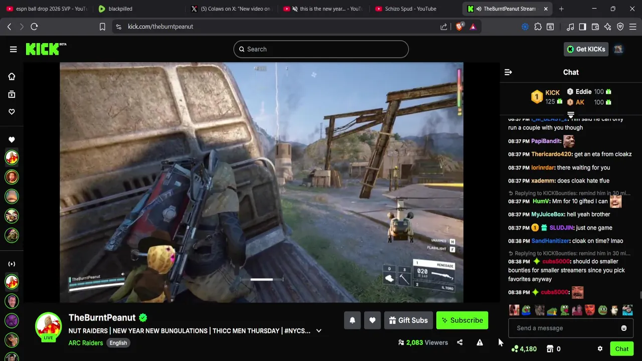Image resolution: width=642 pixels, height=361 pixels.
Task: Toggle stream notifications bell
Action: [x=352, y=320]
